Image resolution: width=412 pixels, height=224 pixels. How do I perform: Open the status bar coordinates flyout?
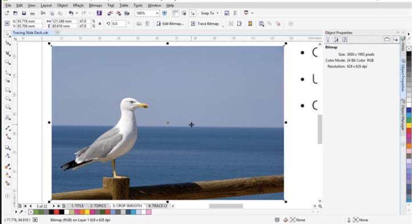point(35,220)
